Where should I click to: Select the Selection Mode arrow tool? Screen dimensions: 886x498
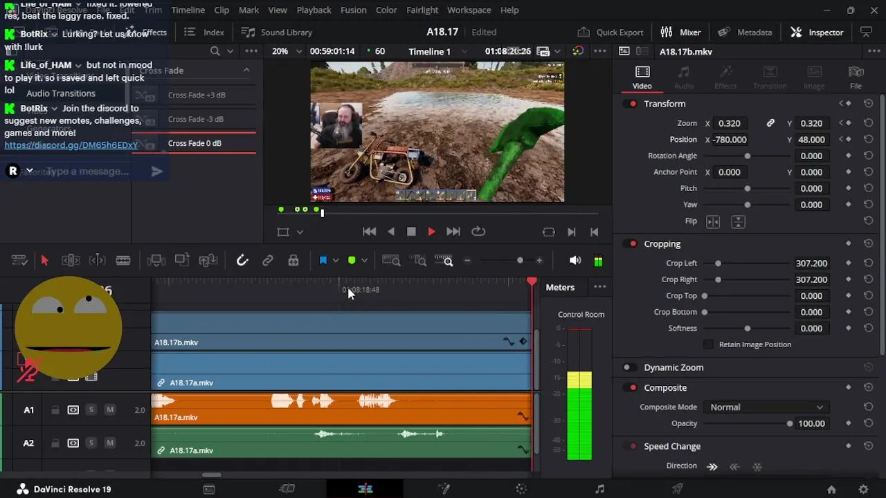[x=44, y=260]
